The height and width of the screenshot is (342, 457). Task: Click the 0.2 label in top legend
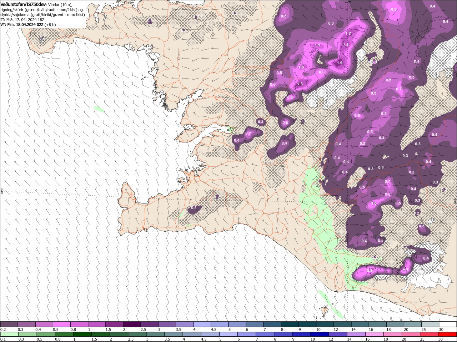3,329
